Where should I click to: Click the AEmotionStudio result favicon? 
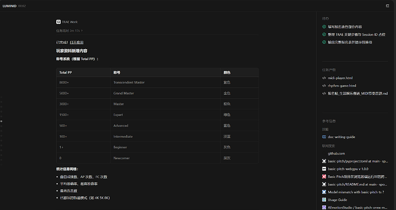click(324, 208)
